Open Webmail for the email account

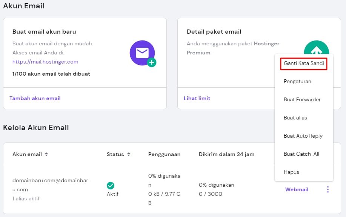297,189
